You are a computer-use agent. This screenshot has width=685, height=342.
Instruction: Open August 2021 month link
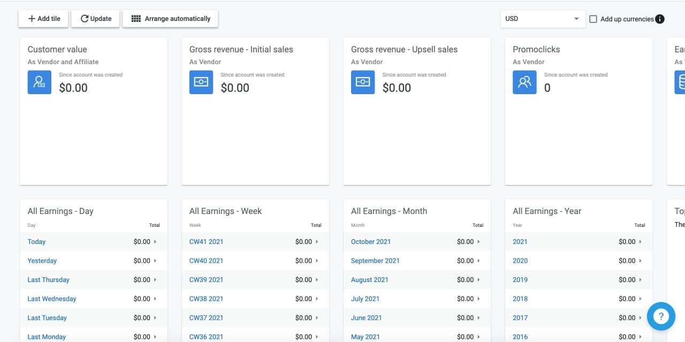(370, 280)
